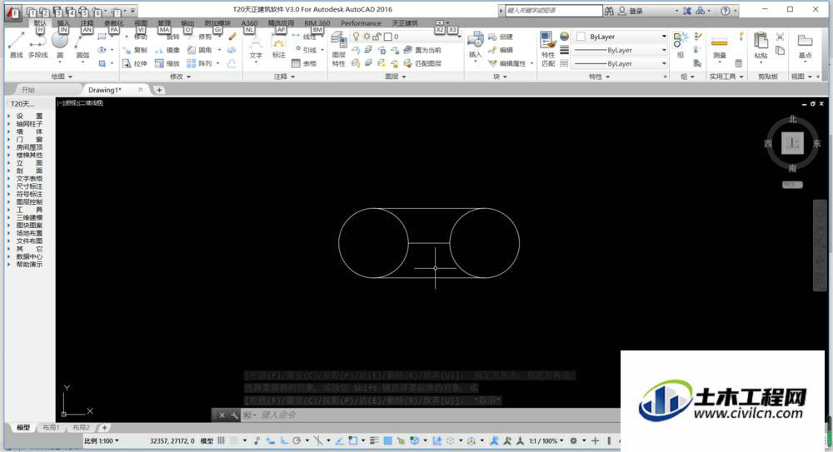833x452 pixels.
Task: Open the 比例 1:100 scale dropdown
Action: point(102,441)
